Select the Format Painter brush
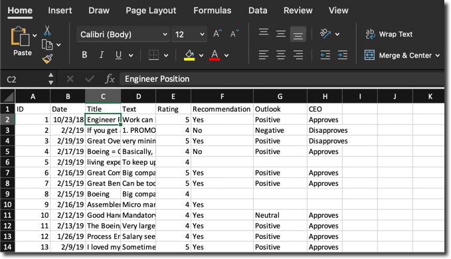The height and width of the screenshot is (259, 451). [47, 59]
